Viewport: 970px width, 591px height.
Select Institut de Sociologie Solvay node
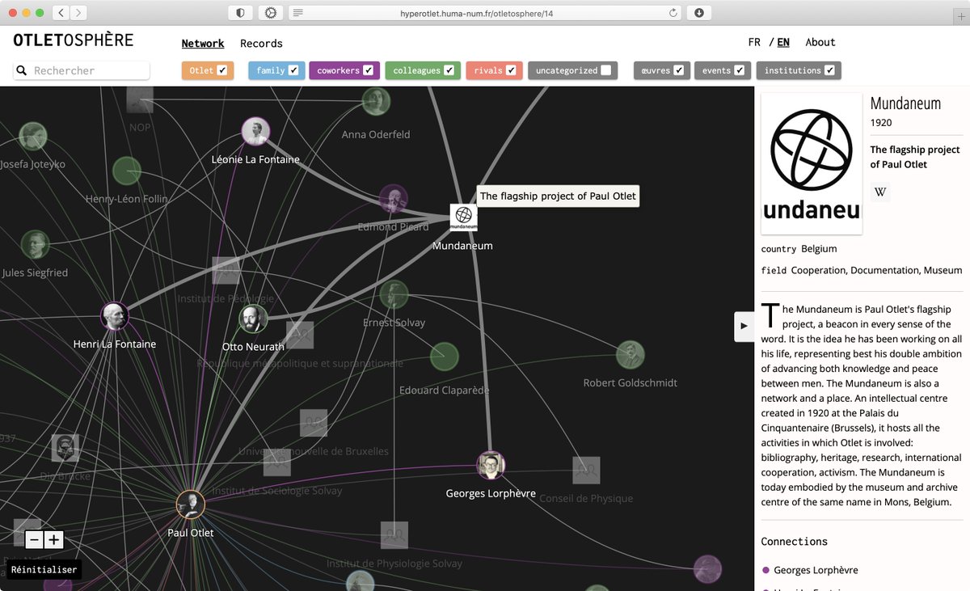[x=276, y=462]
